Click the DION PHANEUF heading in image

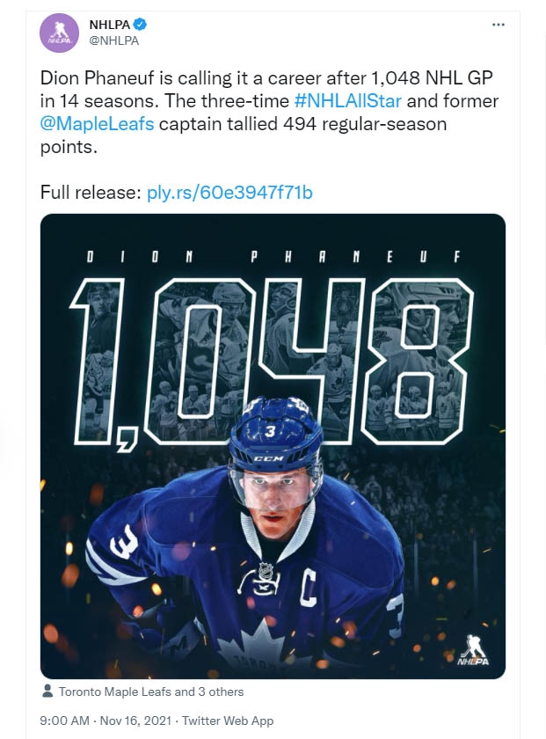pyautogui.click(x=273, y=257)
